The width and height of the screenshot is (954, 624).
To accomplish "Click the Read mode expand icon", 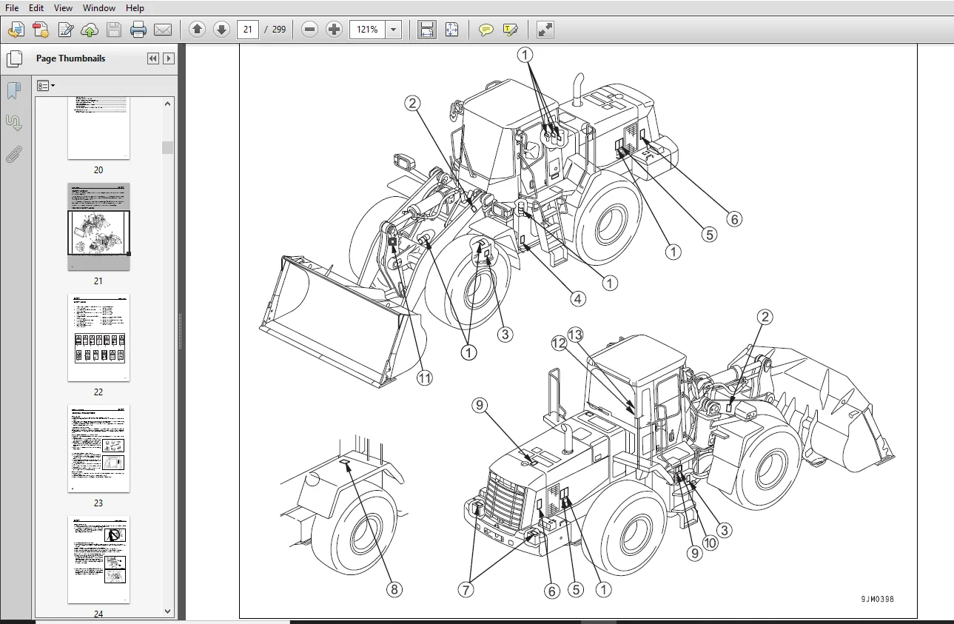I will (545, 30).
